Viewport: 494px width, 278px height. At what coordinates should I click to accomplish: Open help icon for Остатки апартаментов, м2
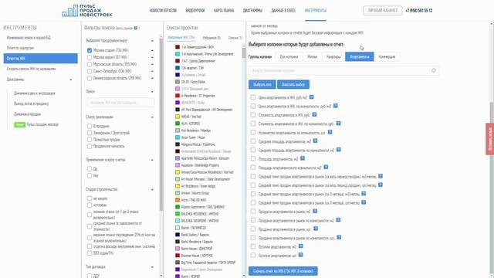(300, 246)
